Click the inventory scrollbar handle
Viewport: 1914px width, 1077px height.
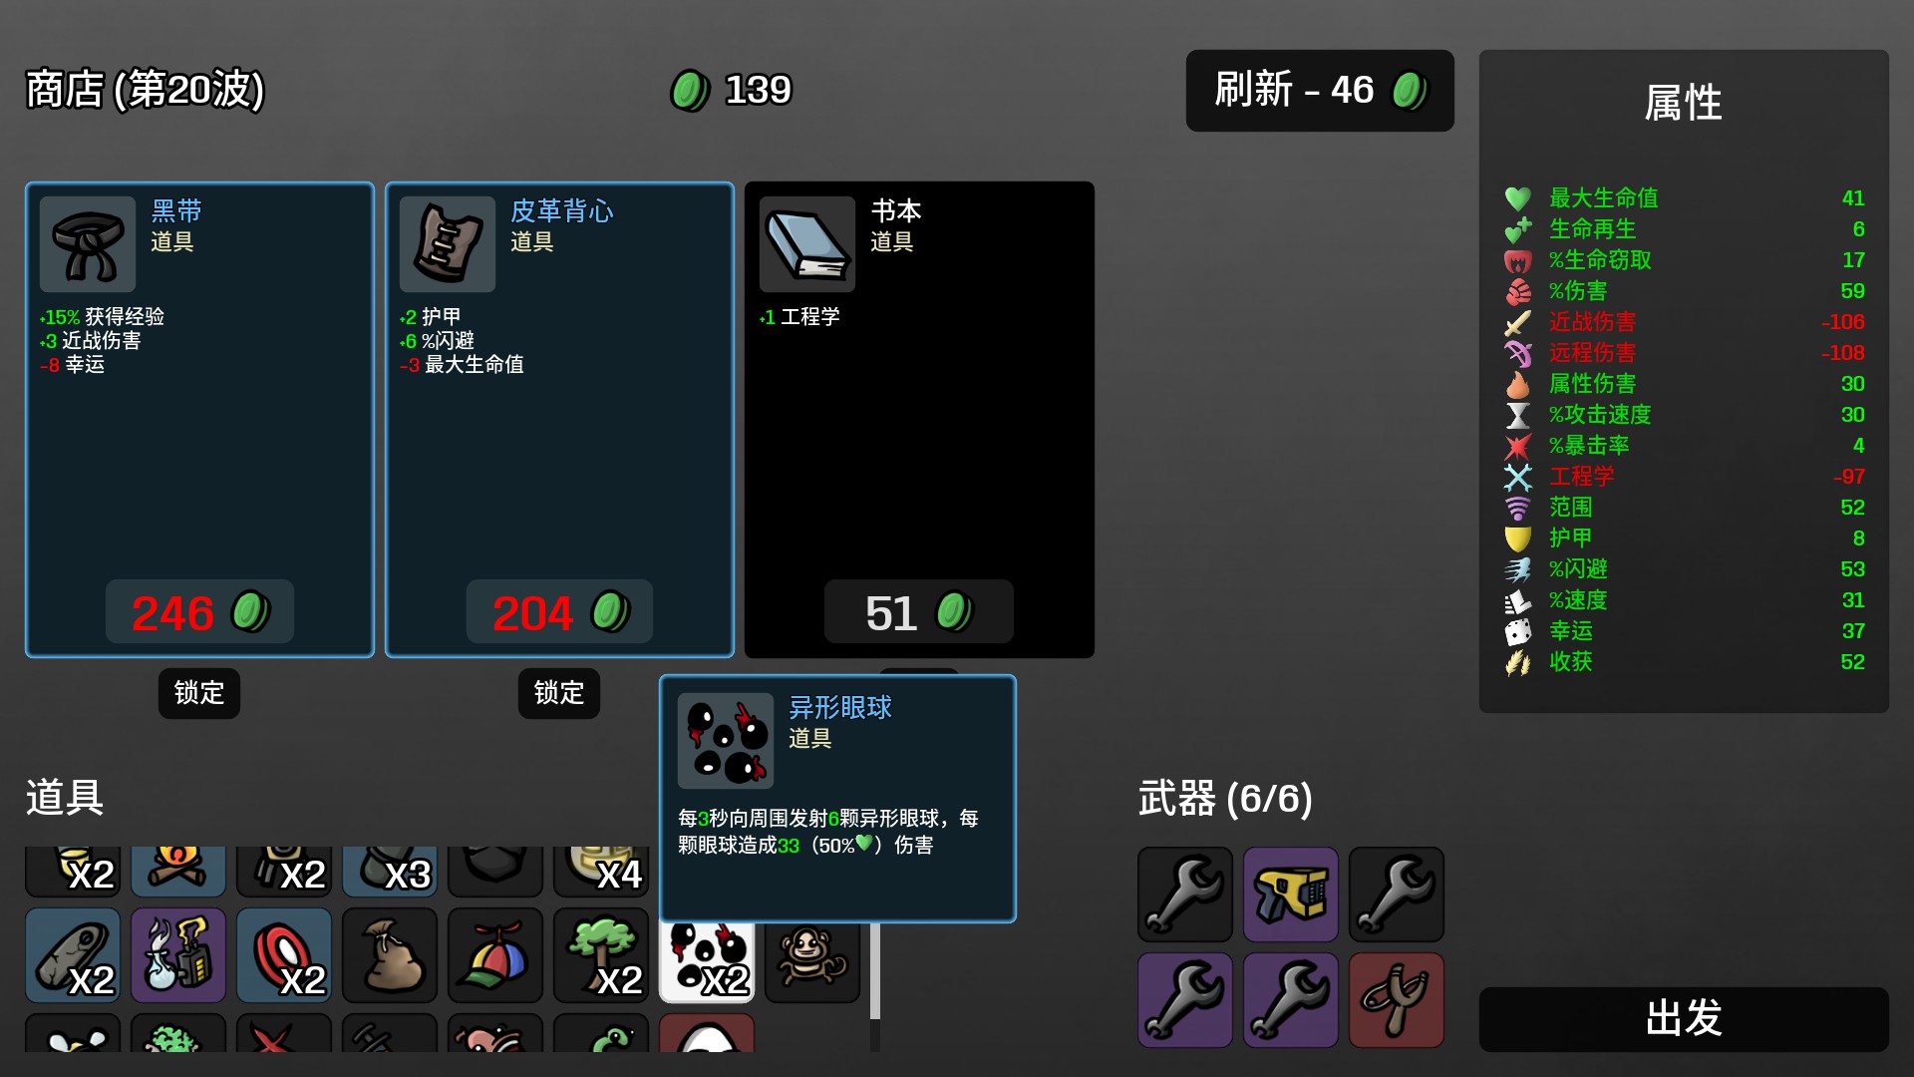(875, 970)
